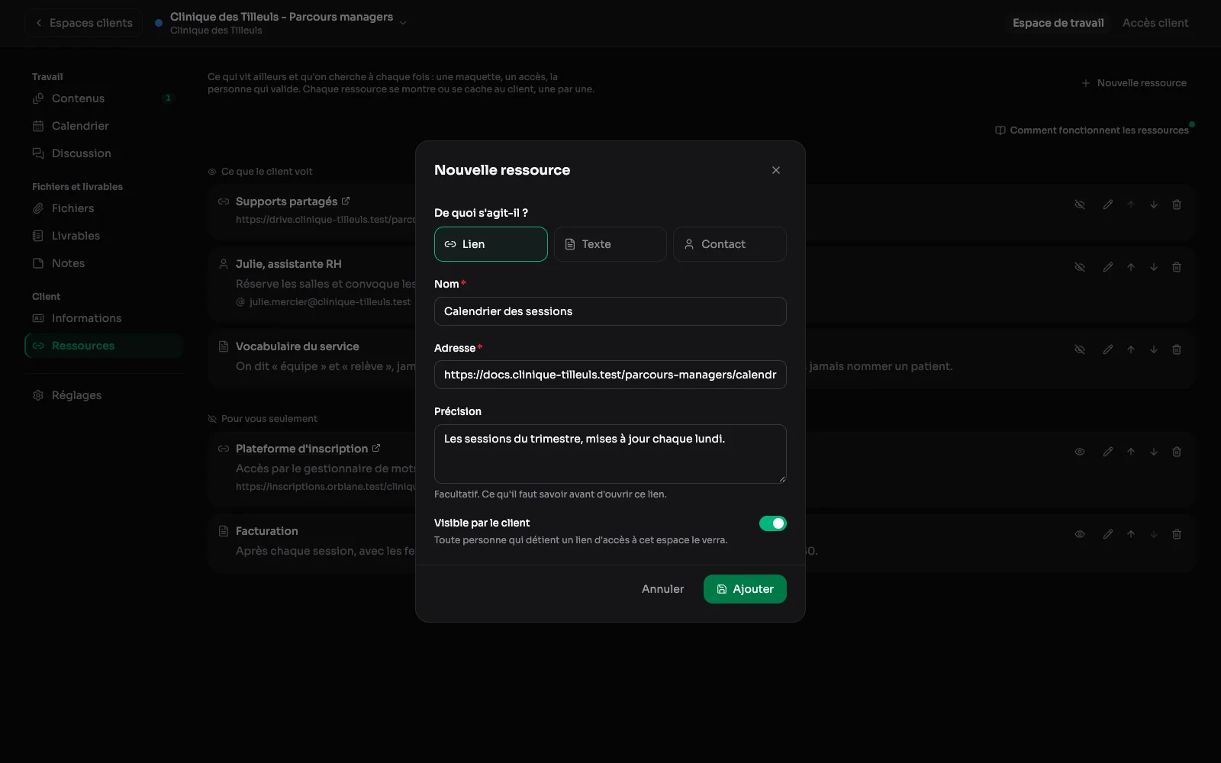The image size is (1221, 763).
Task: Click the Adresse URL field
Action: [x=610, y=375]
